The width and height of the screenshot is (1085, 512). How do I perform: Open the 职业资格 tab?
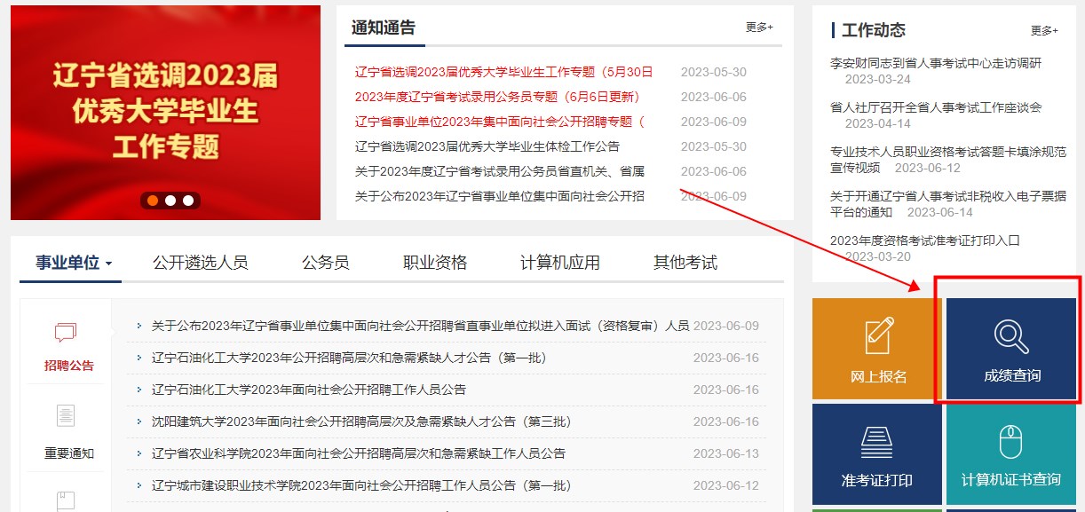click(432, 263)
